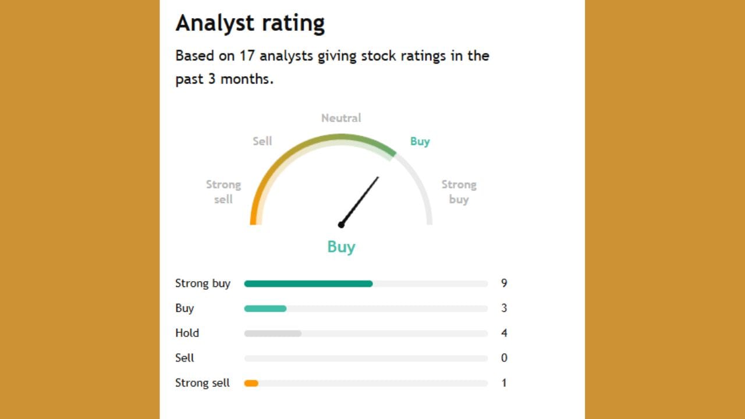Click the needle's pivot dot at the gauge base
Image resolution: width=745 pixels, height=419 pixels.
coord(341,225)
